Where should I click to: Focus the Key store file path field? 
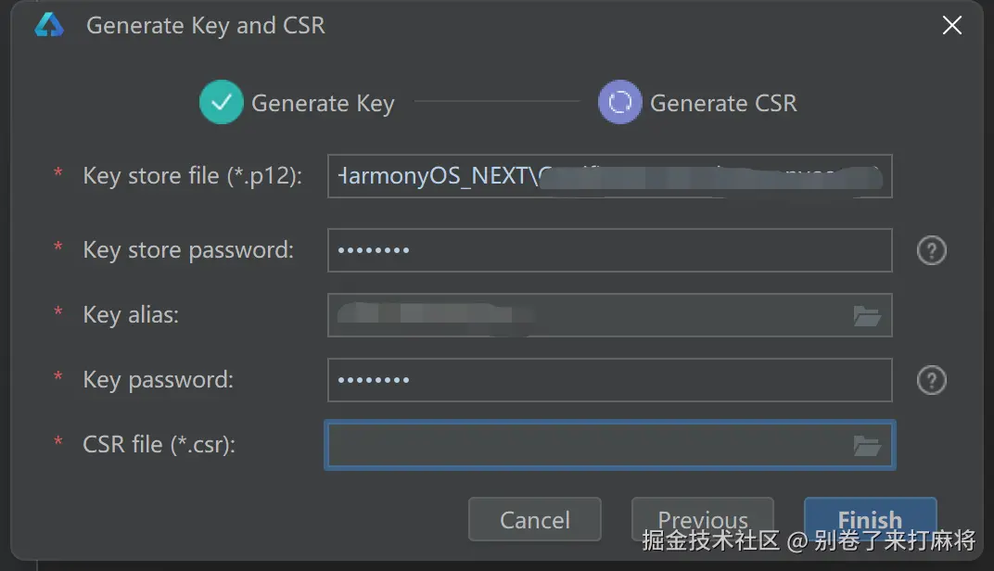point(609,176)
